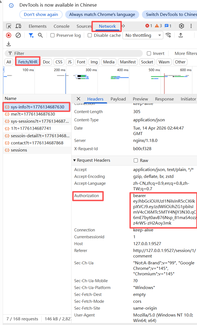Click the Don't show again button
This screenshot has height=325, width=197.
[41, 15]
